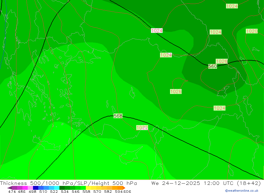264x193 pixels.
Task: Click the legend value 606
Action: click(127, 191)
